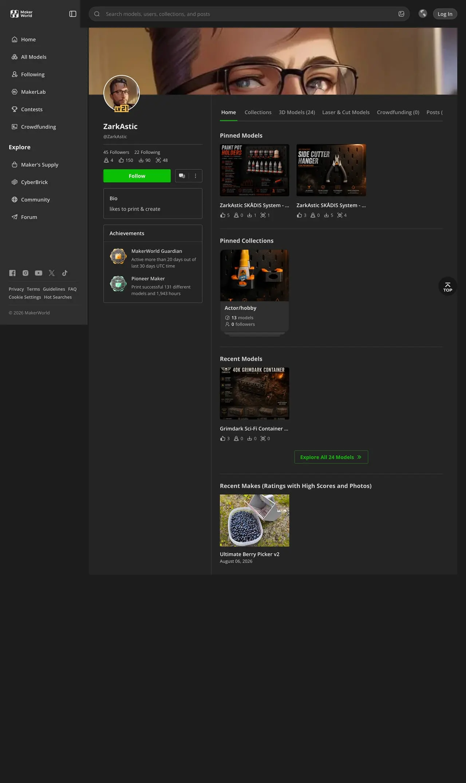Click the search magnifier icon

(x=97, y=14)
